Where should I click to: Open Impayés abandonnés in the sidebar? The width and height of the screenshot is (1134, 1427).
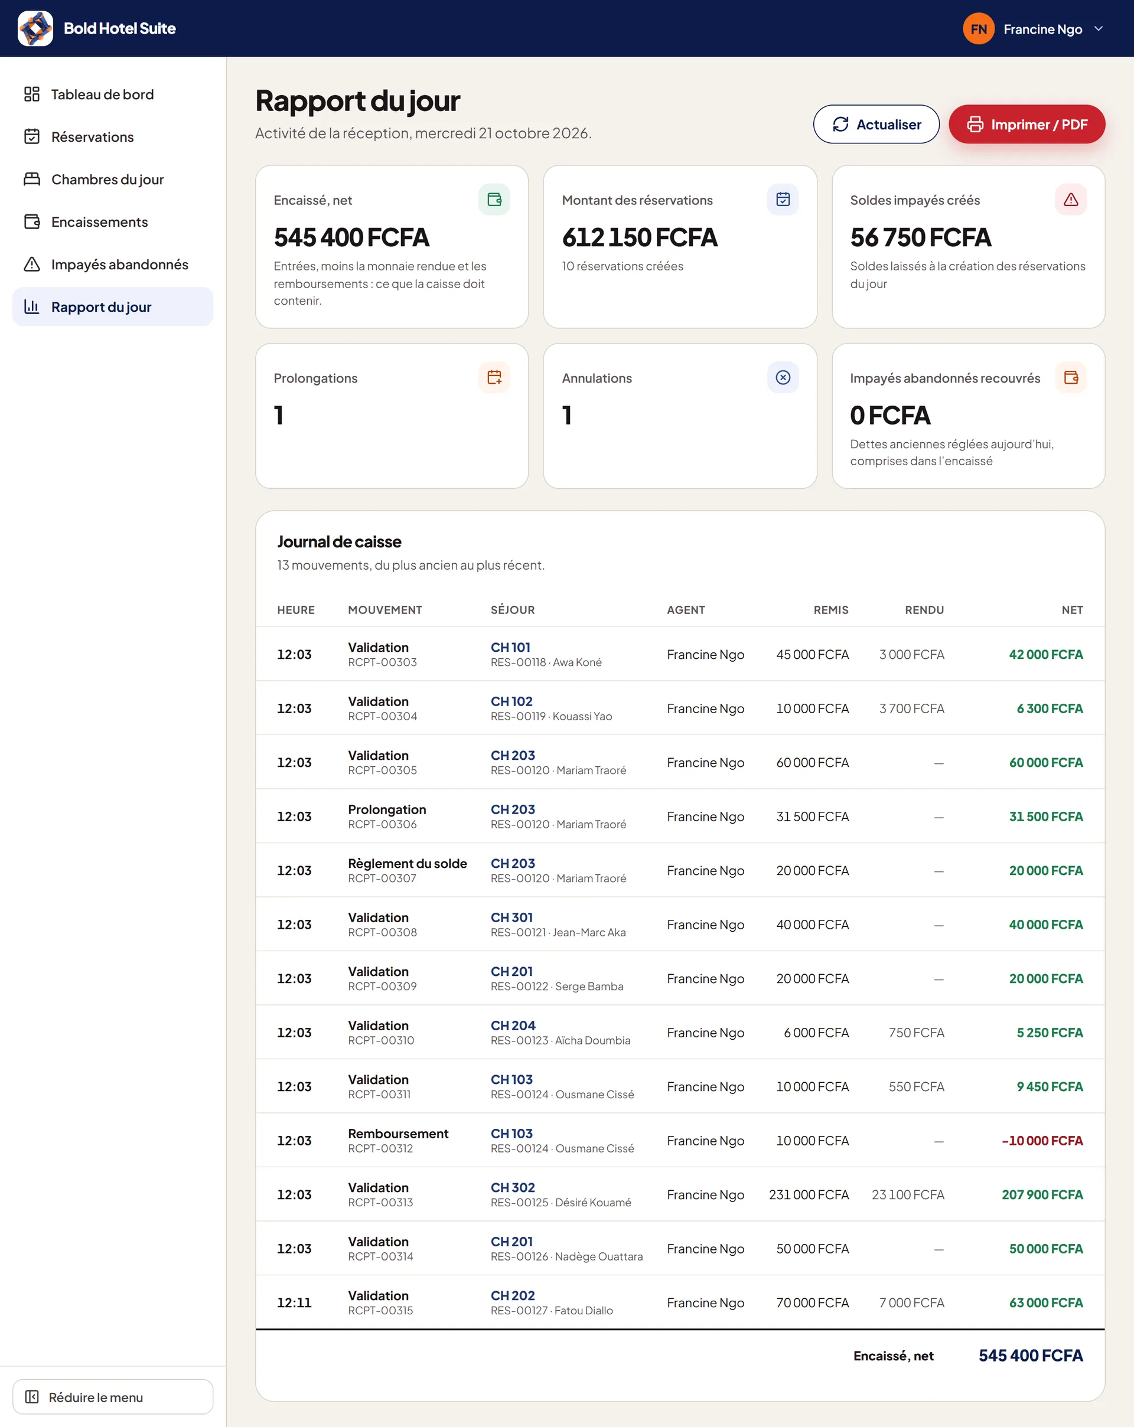click(113, 264)
